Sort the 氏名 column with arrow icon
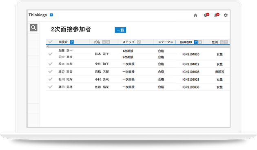 pos(104,42)
